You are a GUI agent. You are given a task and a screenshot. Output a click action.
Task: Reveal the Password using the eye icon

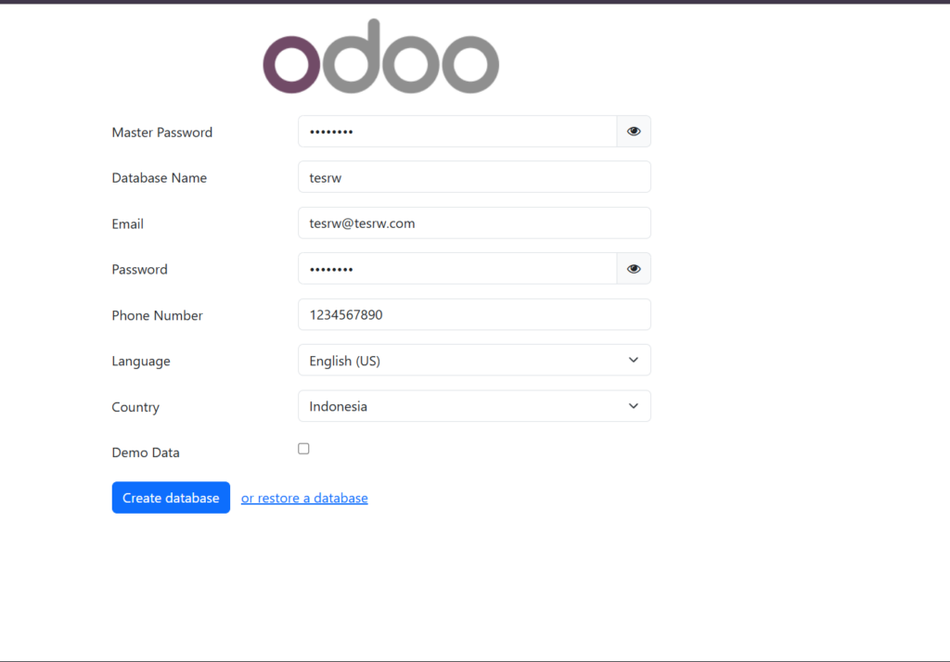coord(634,268)
